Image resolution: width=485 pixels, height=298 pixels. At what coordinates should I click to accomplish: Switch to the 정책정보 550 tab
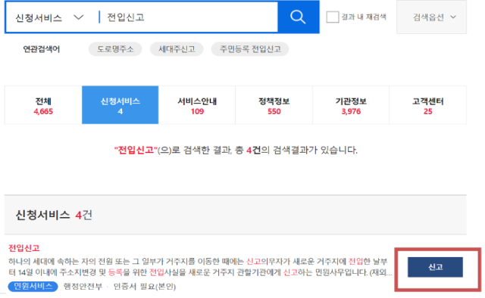point(274,105)
